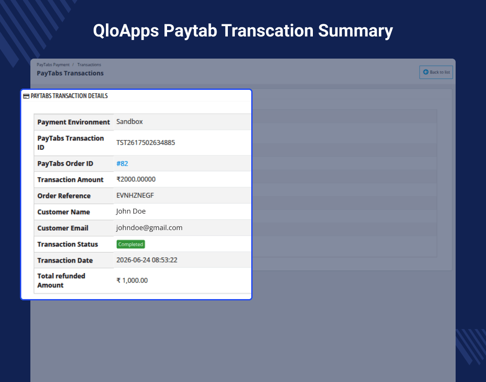Click the PayTabs Transaction ID label
Screen dimensions: 486x382
tap(71, 143)
